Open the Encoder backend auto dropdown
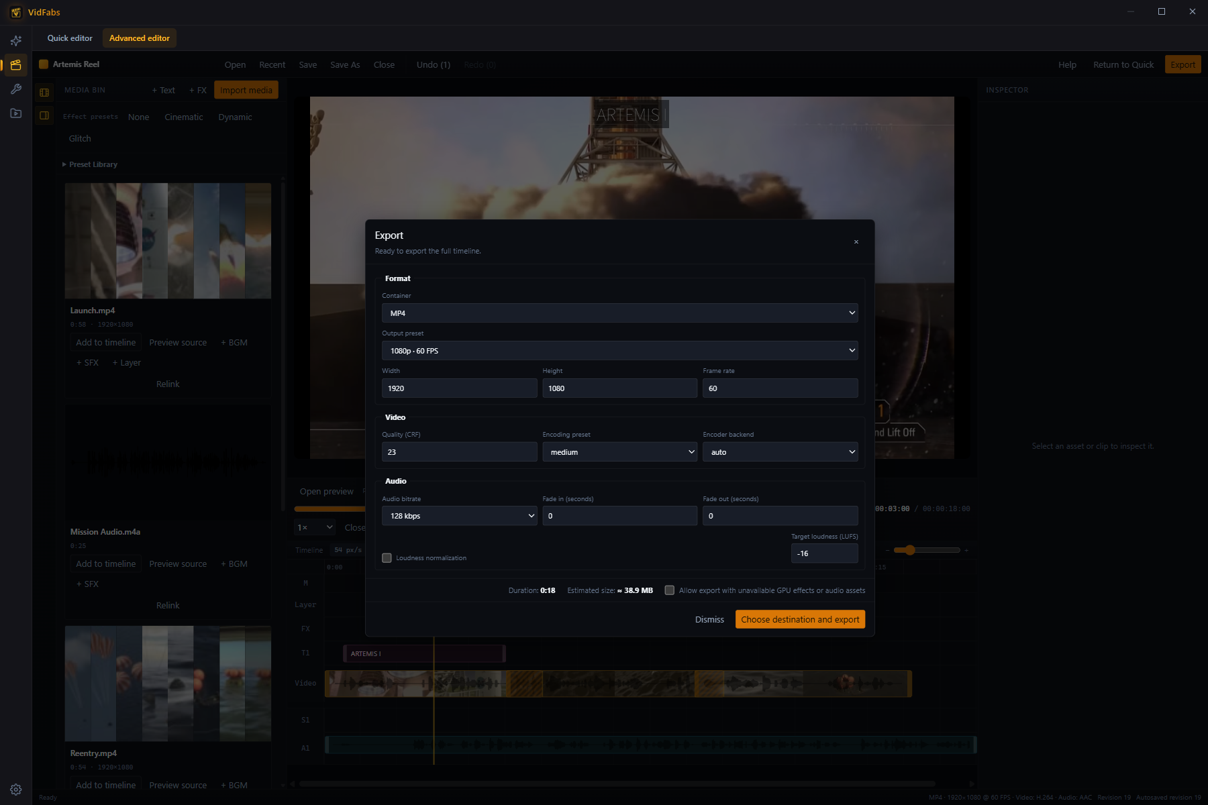This screenshot has width=1208, height=805. [781, 452]
